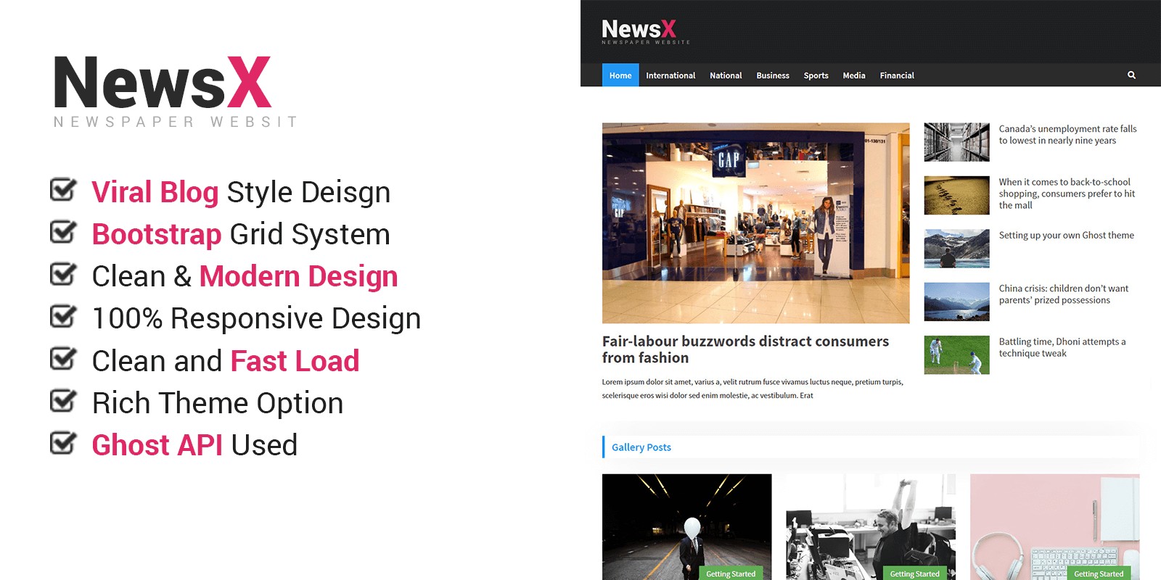
Task: Click the Lorem ipsum article excerpt
Action: click(752, 389)
